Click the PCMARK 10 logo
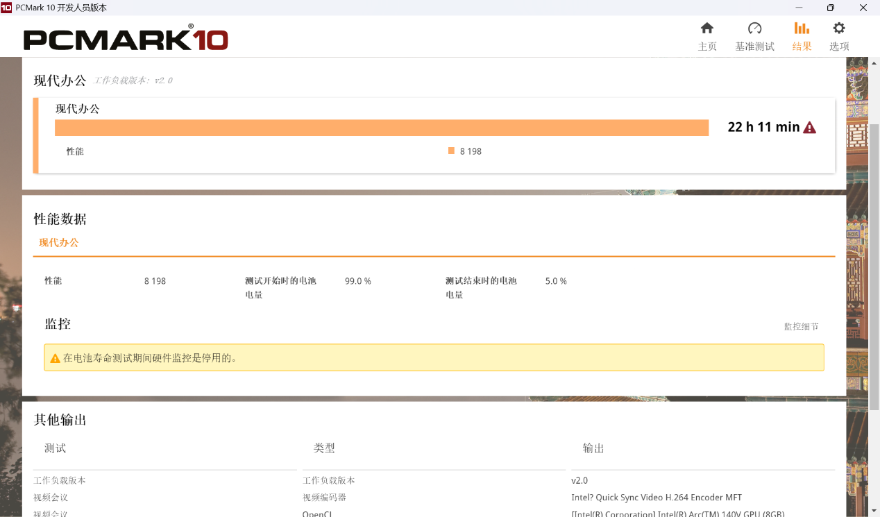The height and width of the screenshot is (517, 880). click(x=125, y=39)
